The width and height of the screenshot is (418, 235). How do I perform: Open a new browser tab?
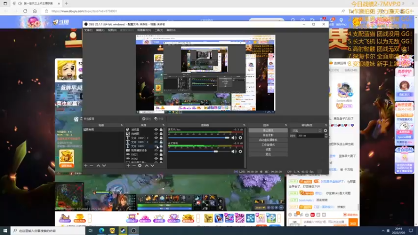pyautogui.click(x=66, y=4)
